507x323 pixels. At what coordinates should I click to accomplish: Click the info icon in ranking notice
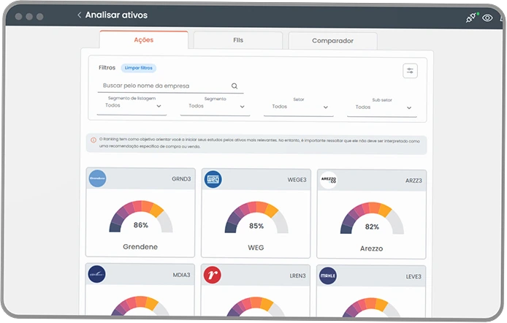pos(94,140)
